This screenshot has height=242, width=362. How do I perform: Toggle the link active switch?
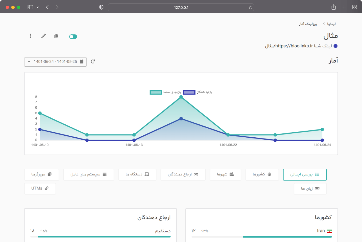73,37
